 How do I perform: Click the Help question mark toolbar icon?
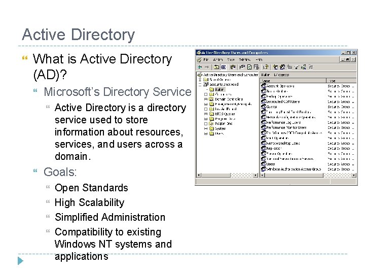[x=266, y=67]
